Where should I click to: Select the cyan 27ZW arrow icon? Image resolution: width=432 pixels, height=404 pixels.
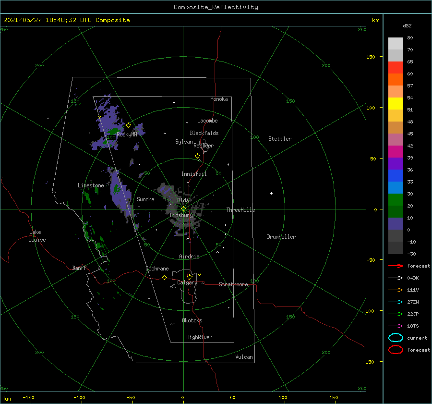click(x=396, y=302)
